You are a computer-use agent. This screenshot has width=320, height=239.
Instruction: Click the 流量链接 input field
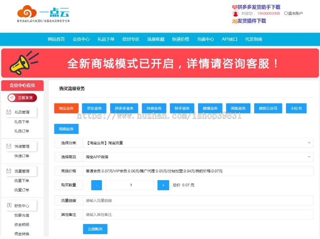pos(198,200)
